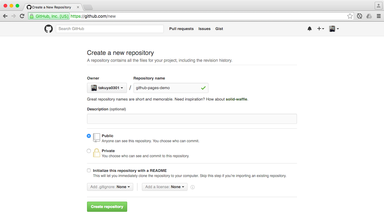Select the Private visibility option
The image size is (384, 216).
[x=89, y=151]
